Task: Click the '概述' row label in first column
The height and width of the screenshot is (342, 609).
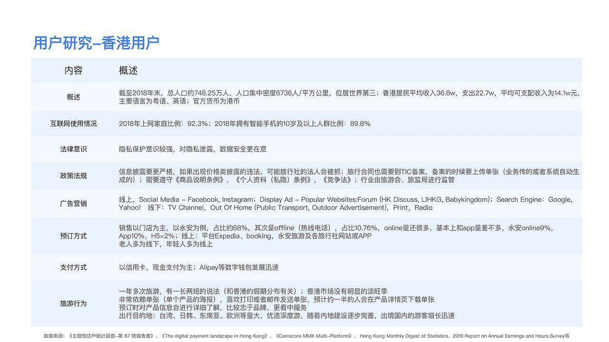Action: (74, 97)
